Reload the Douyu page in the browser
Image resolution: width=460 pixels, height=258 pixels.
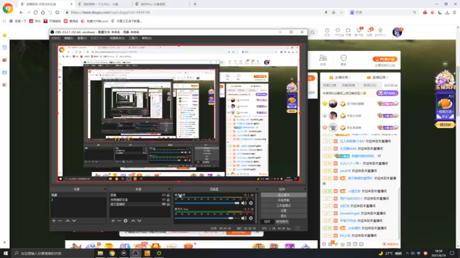pyautogui.click(x=36, y=12)
